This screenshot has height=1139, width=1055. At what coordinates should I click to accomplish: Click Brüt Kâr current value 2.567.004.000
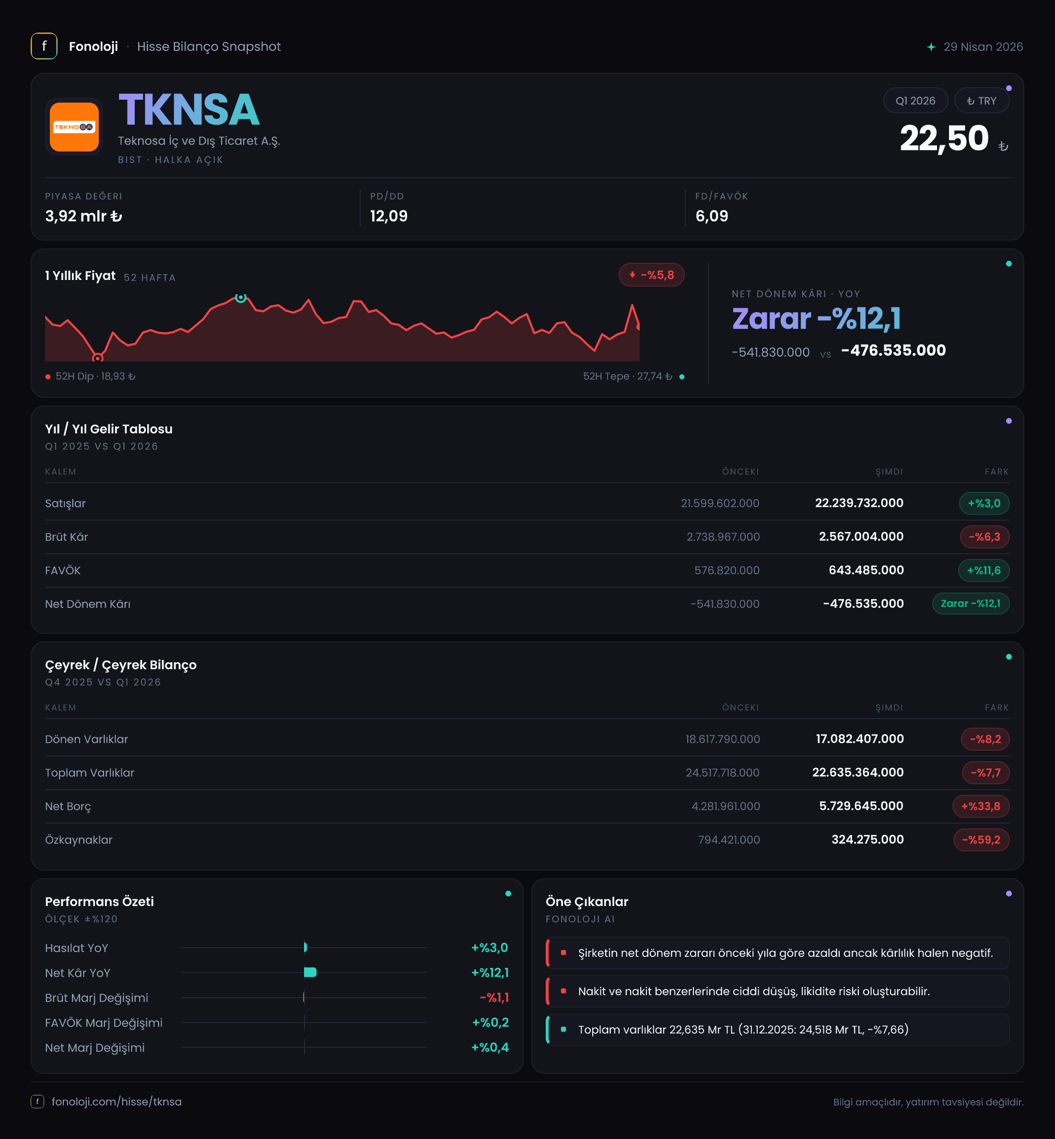point(861,537)
